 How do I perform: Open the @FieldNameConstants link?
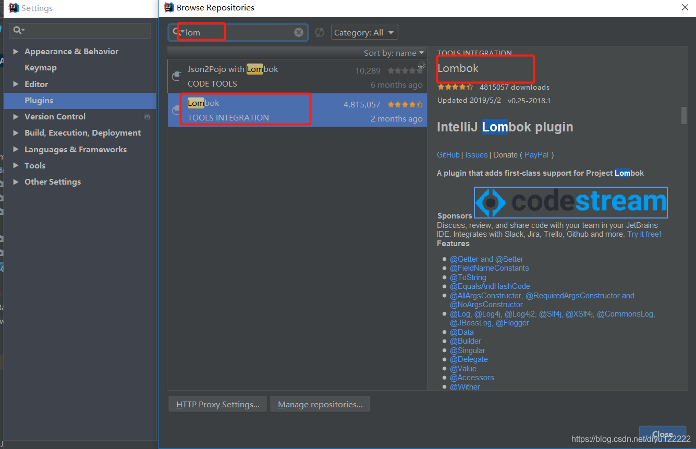point(490,268)
